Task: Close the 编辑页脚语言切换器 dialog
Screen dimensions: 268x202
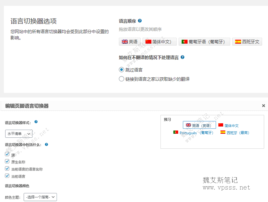Action: coord(264,106)
